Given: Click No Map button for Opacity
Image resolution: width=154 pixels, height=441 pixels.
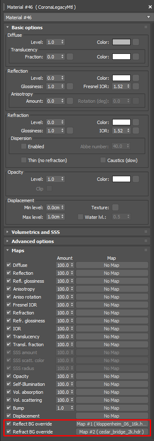Looking at the screenshot, I should pyautogui.click(x=112, y=376).
